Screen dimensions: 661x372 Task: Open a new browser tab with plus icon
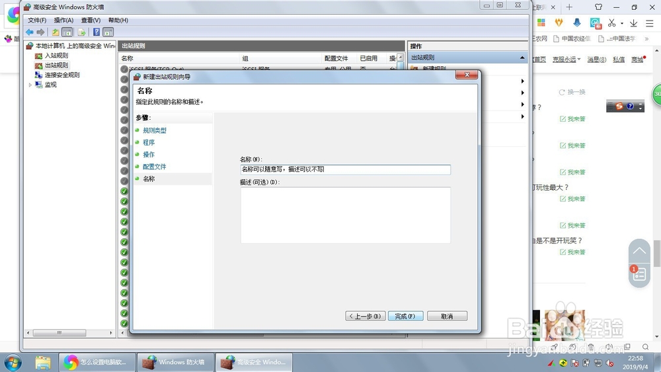(x=569, y=7)
